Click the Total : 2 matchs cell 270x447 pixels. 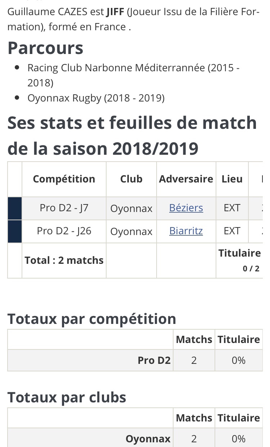point(64,260)
